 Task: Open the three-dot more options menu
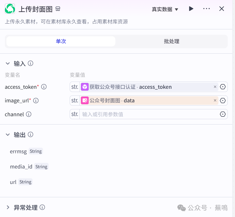point(206,9)
